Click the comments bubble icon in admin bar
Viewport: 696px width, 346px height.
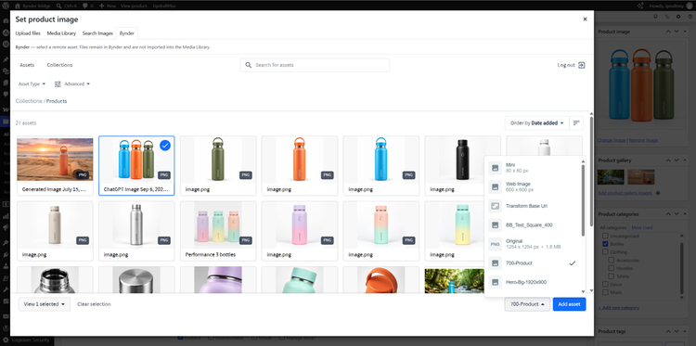click(x=84, y=6)
